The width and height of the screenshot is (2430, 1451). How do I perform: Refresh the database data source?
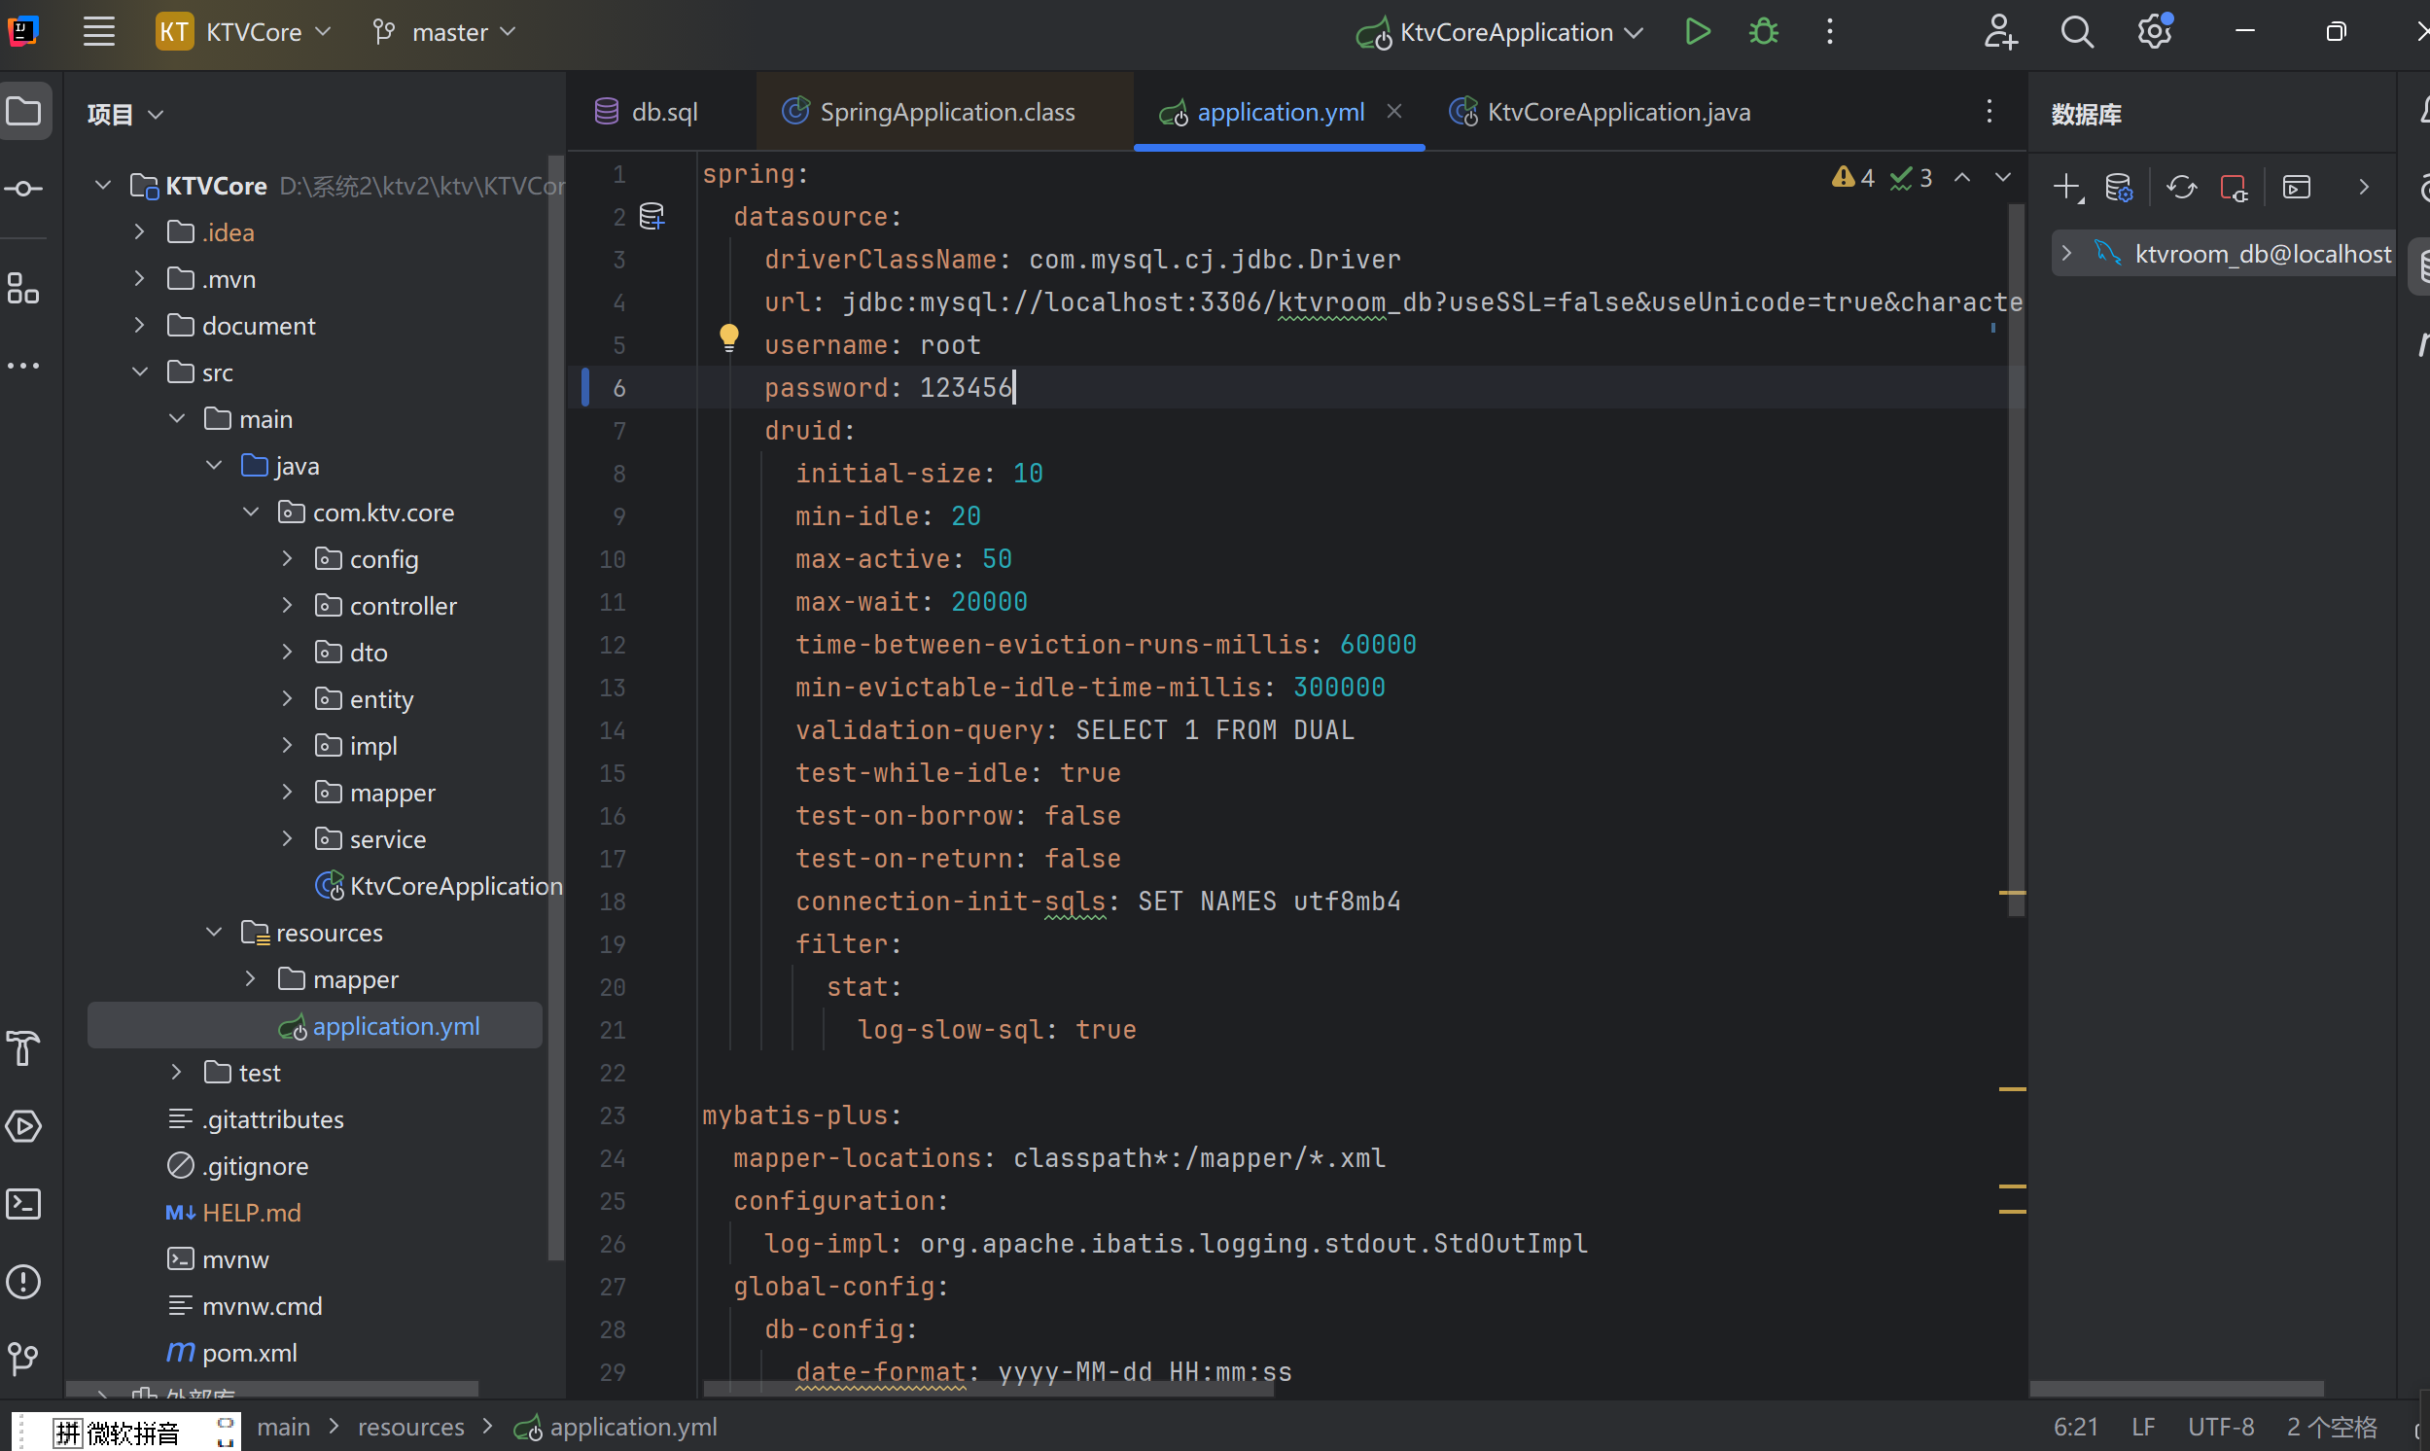click(2181, 186)
